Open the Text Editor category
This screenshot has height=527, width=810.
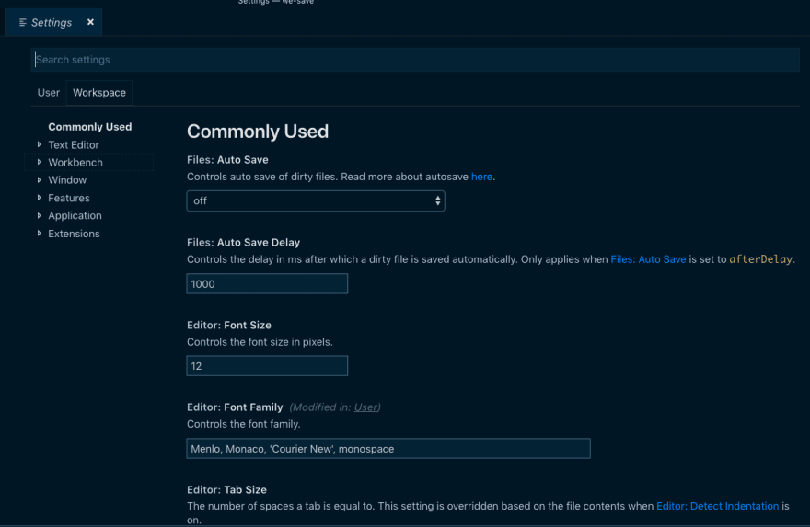[x=74, y=144]
